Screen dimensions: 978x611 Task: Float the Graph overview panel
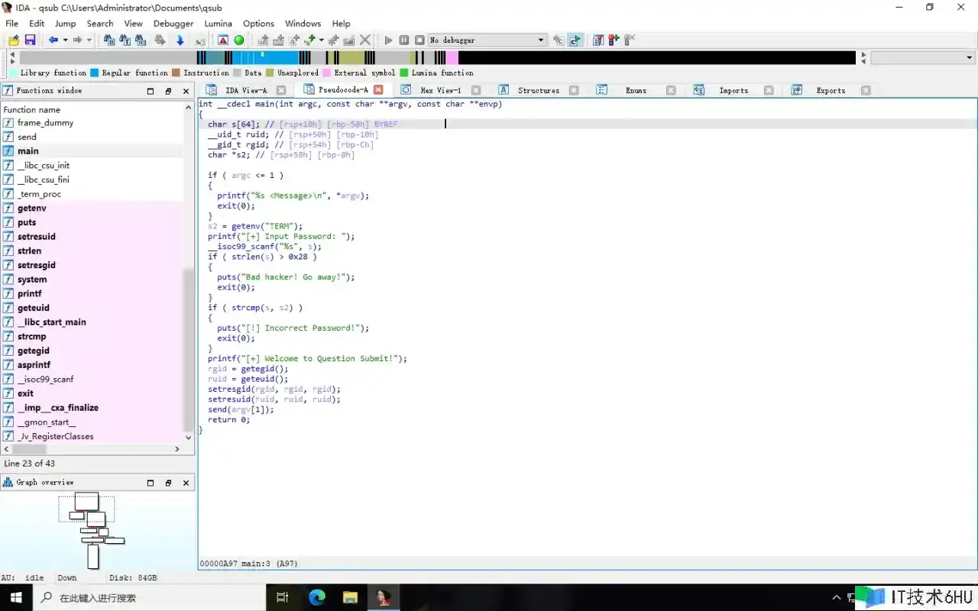tap(168, 483)
